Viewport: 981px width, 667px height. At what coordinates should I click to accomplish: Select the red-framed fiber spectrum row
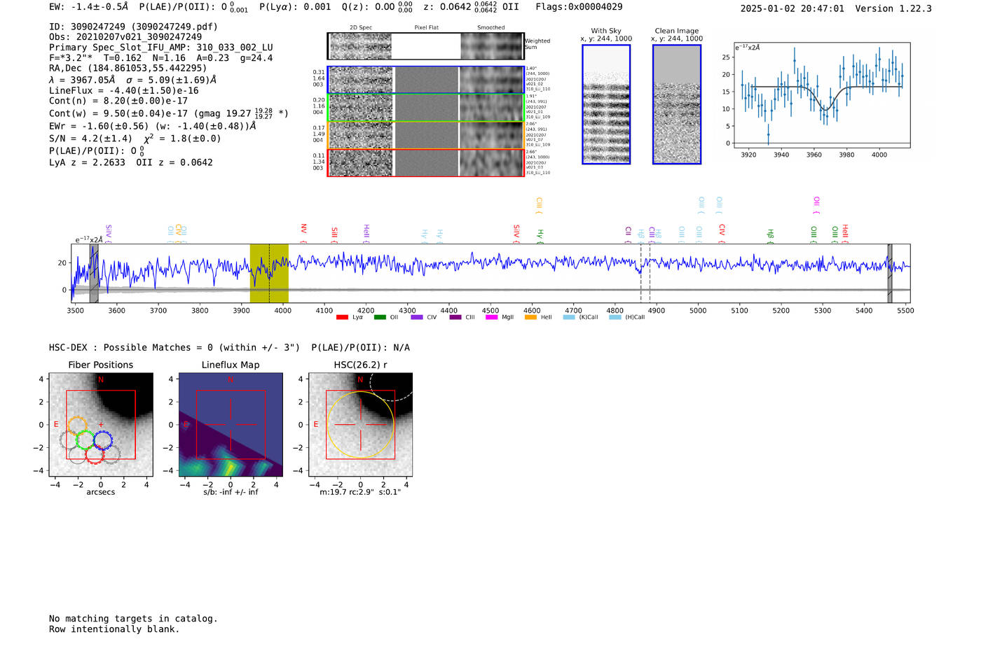tap(425, 162)
